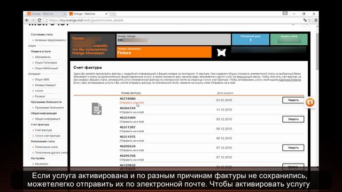Select invoice number 46366724

point(127,108)
